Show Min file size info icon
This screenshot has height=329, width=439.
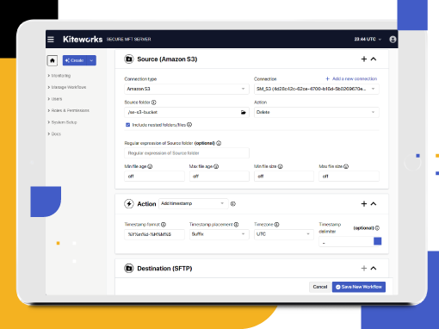(281, 166)
